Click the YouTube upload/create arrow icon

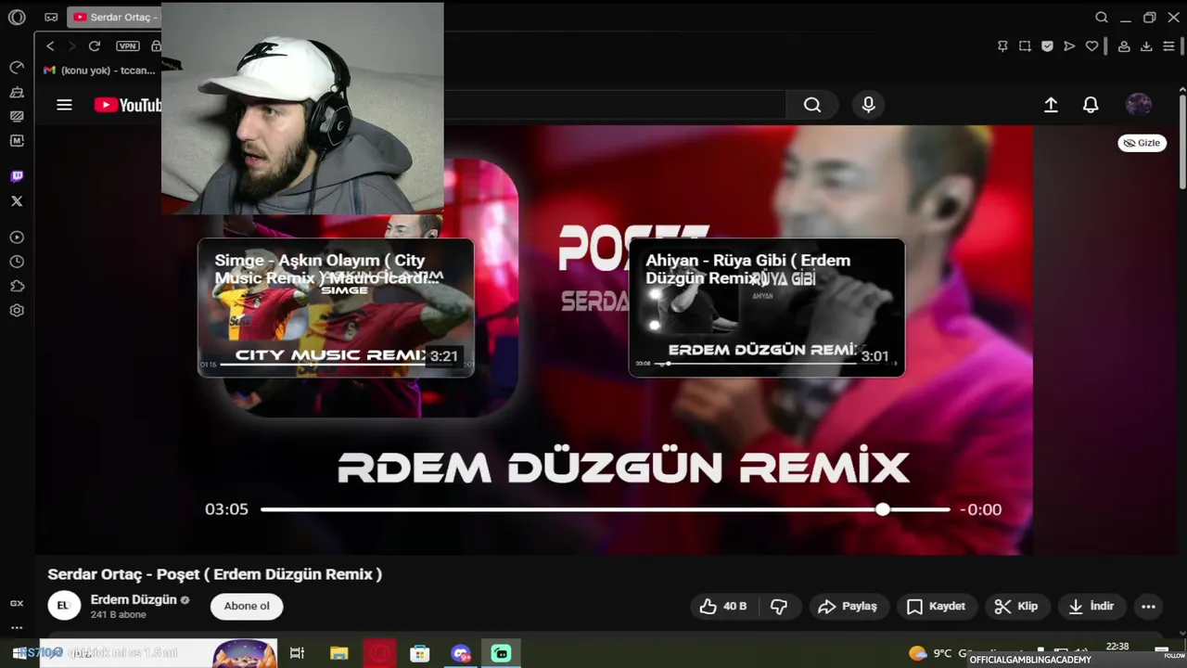pyautogui.click(x=1051, y=105)
